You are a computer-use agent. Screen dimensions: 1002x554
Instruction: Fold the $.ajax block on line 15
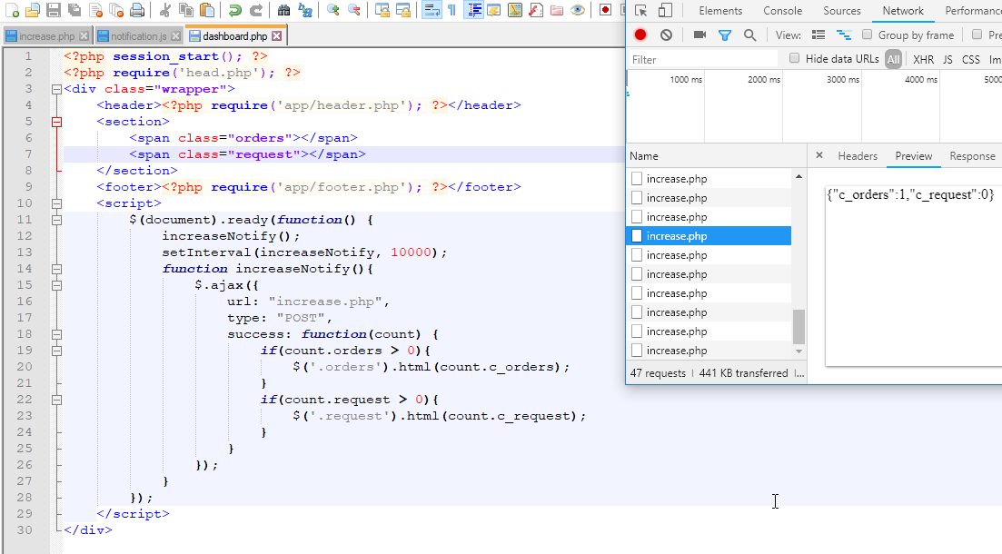[57, 285]
